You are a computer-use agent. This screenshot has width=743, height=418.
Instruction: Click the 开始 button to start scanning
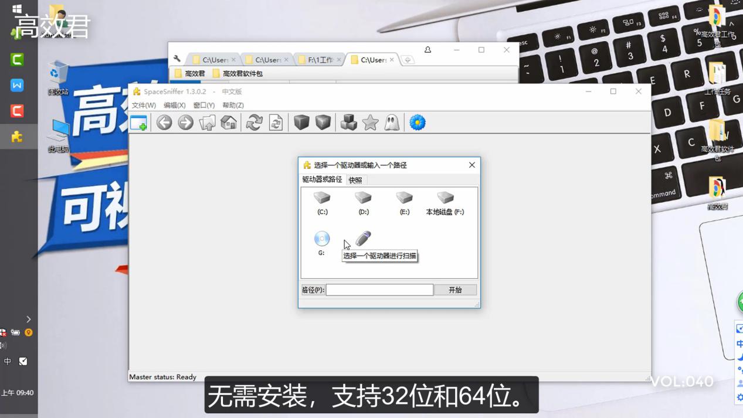[x=455, y=290]
